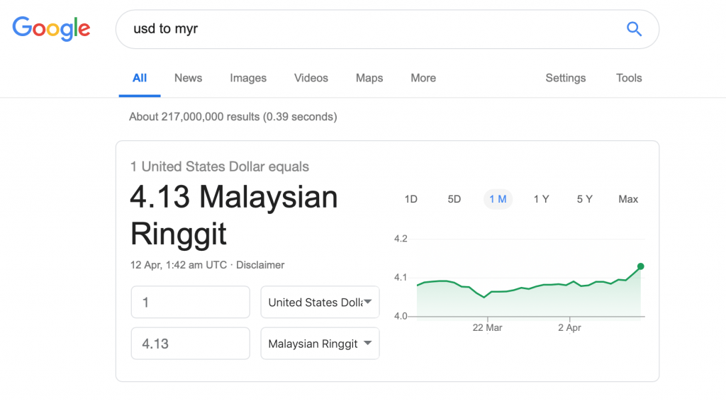Viewport: 726px width, 401px height.
Task: Open the Images tab
Action: click(248, 78)
